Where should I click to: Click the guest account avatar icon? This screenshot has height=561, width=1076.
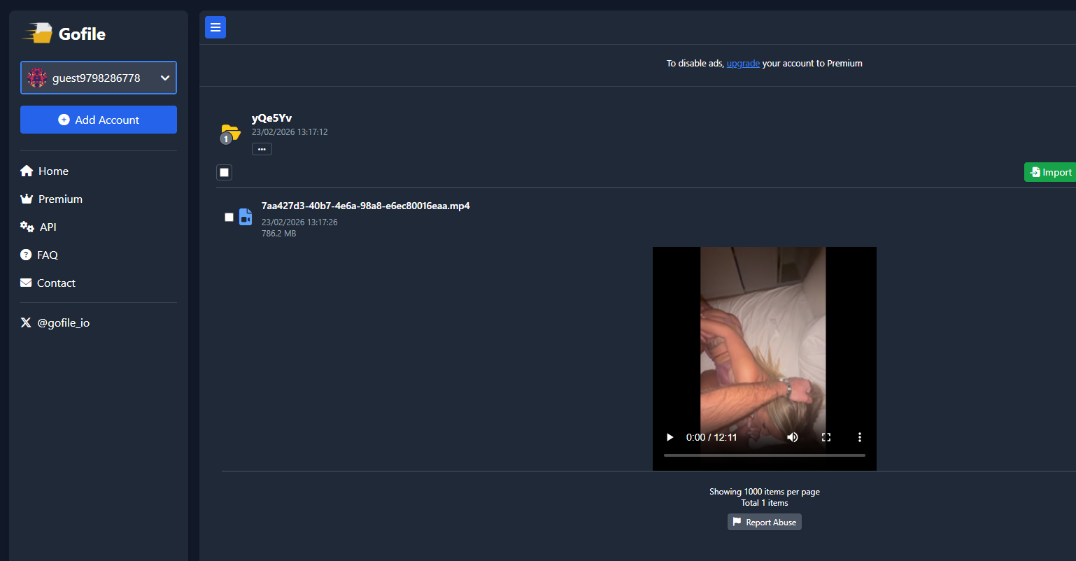(37, 78)
